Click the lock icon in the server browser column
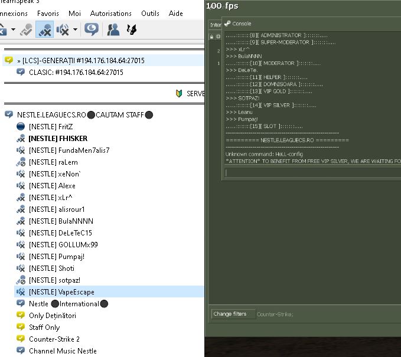This screenshot has height=357, width=401. pos(211,37)
